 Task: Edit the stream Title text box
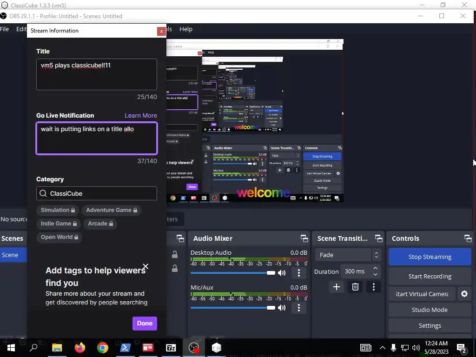[x=97, y=74]
